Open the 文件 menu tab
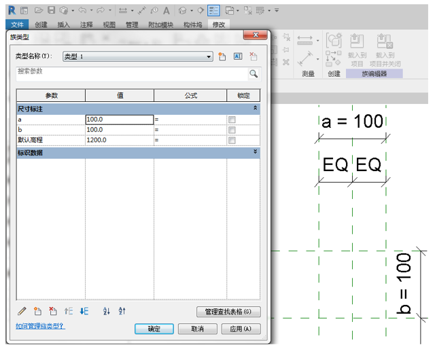The height and width of the screenshot is (362, 437). pyautogui.click(x=17, y=24)
